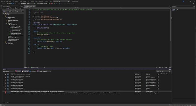Open the Entire Solution scope dropdown
Screen dimensions: 196x106
coord(9,71)
